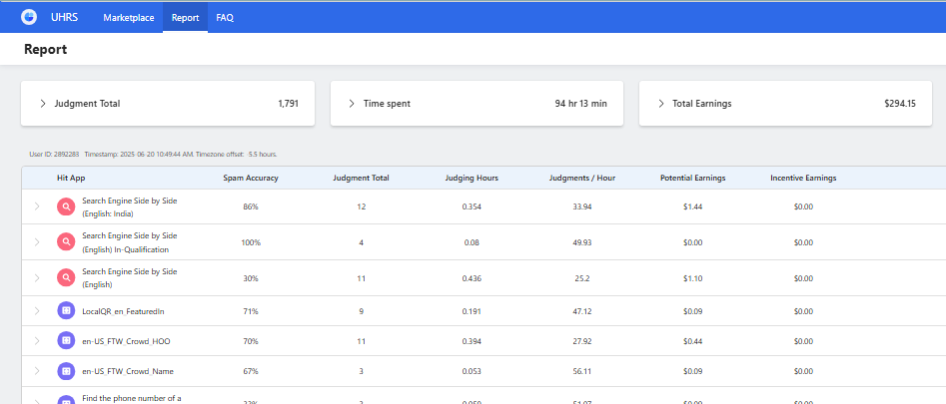Expand the LocalQR_en_FeaturedIn row
946x404 pixels.
click(37, 311)
